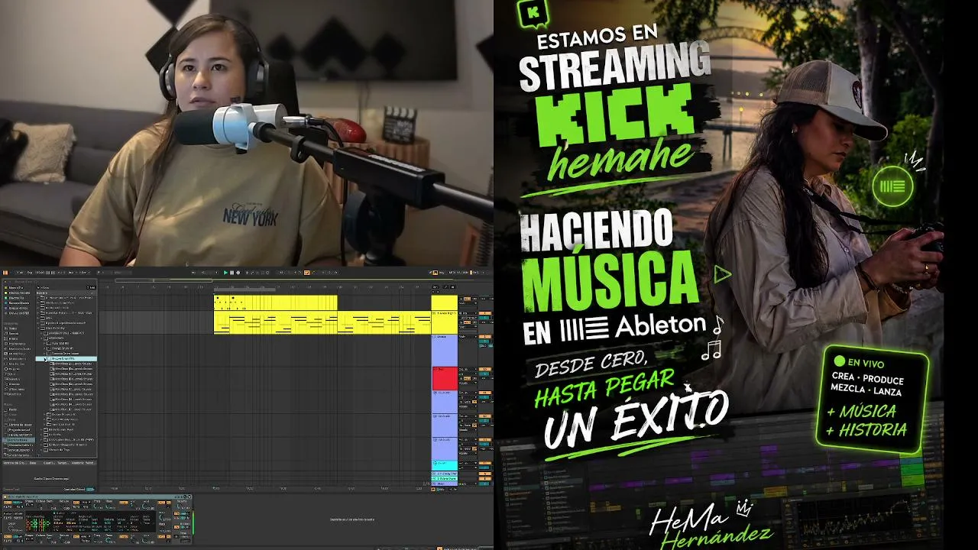Collapse the highlighted browser folder's arrow

pyautogui.click(x=45, y=359)
